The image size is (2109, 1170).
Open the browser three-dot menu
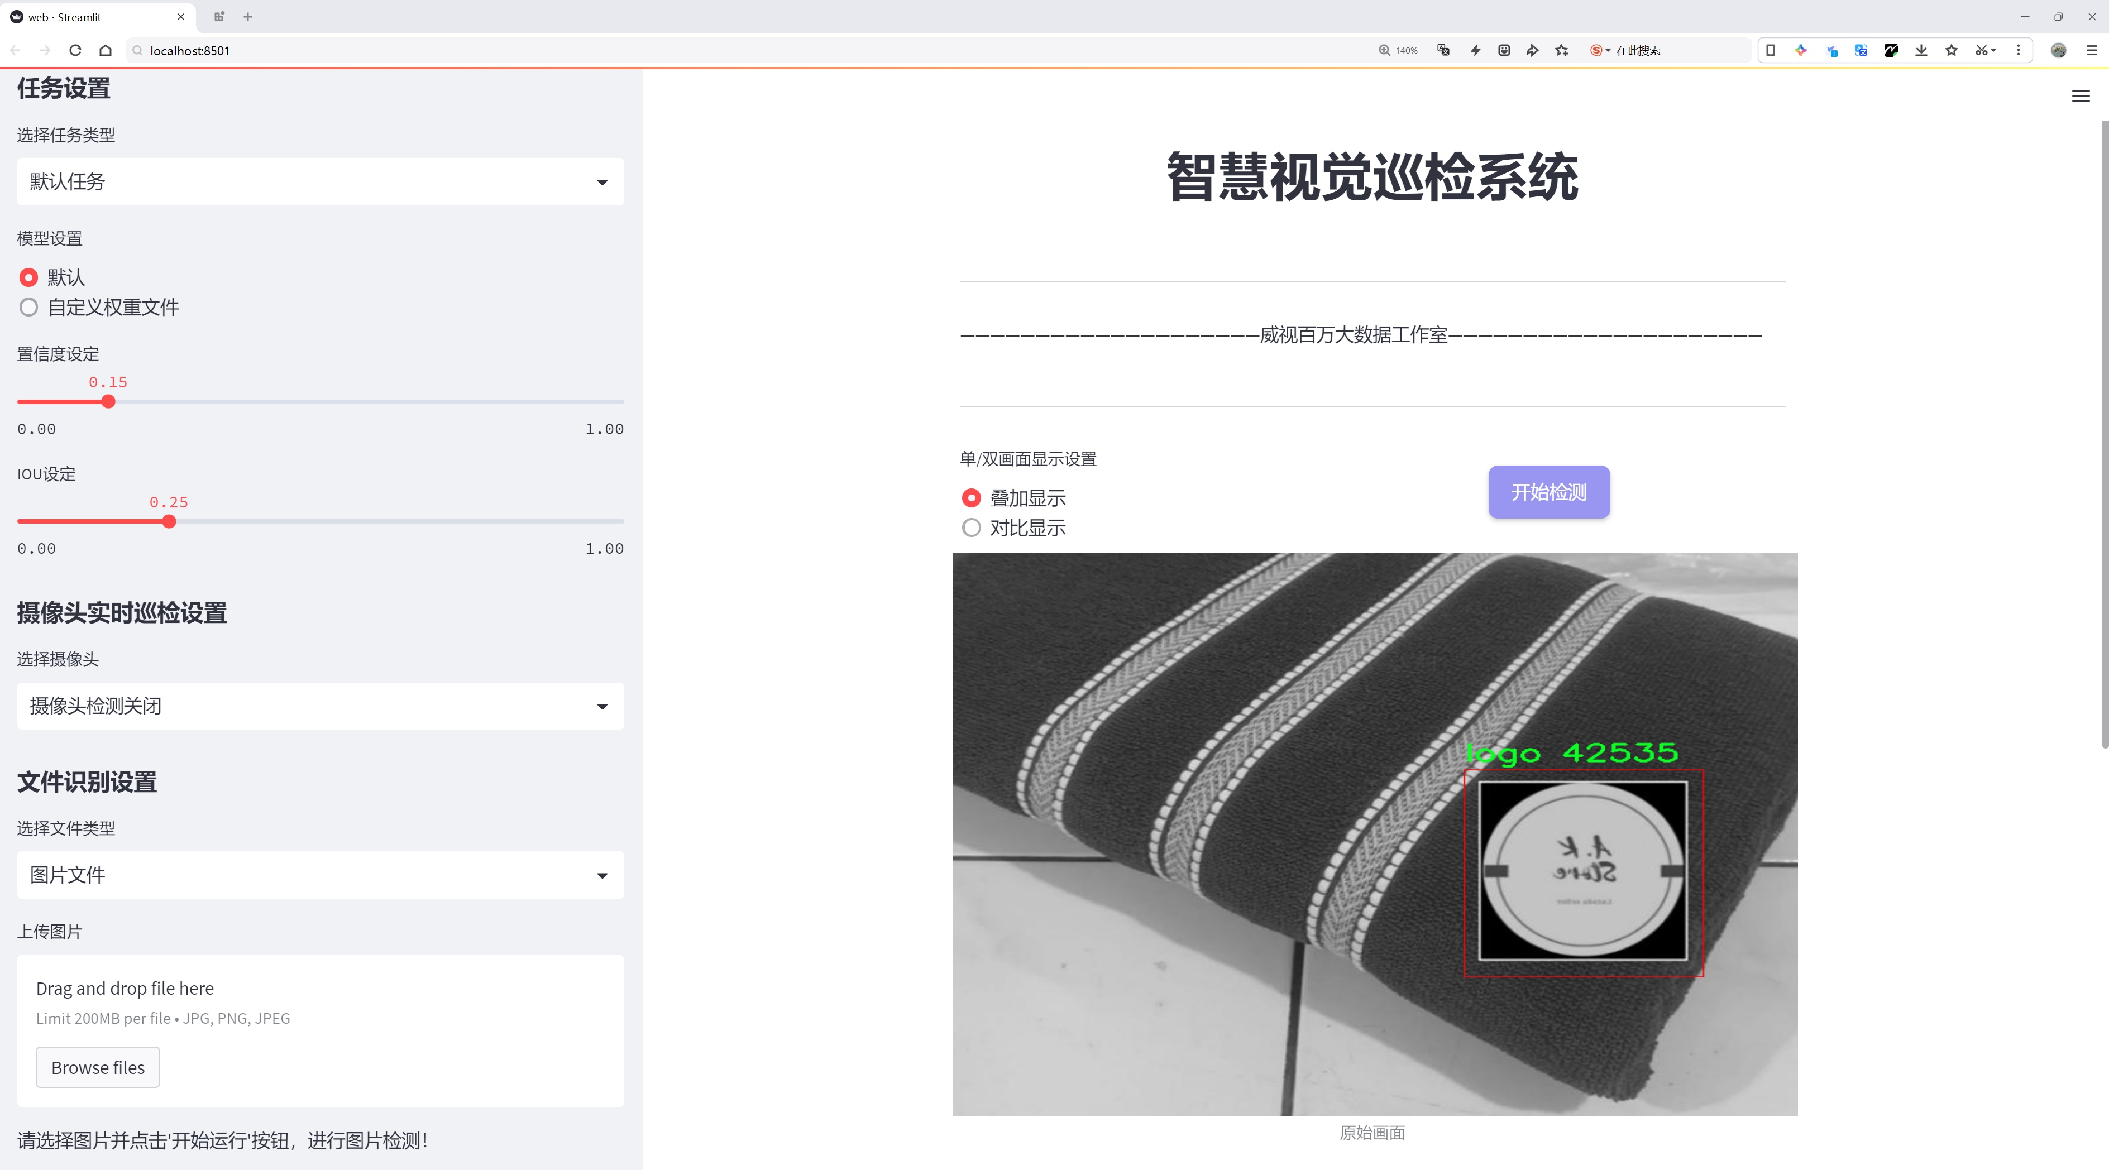point(2019,50)
